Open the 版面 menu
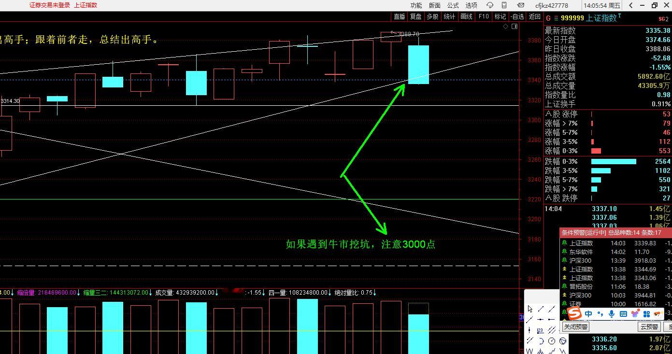 (x=434, y=5)
